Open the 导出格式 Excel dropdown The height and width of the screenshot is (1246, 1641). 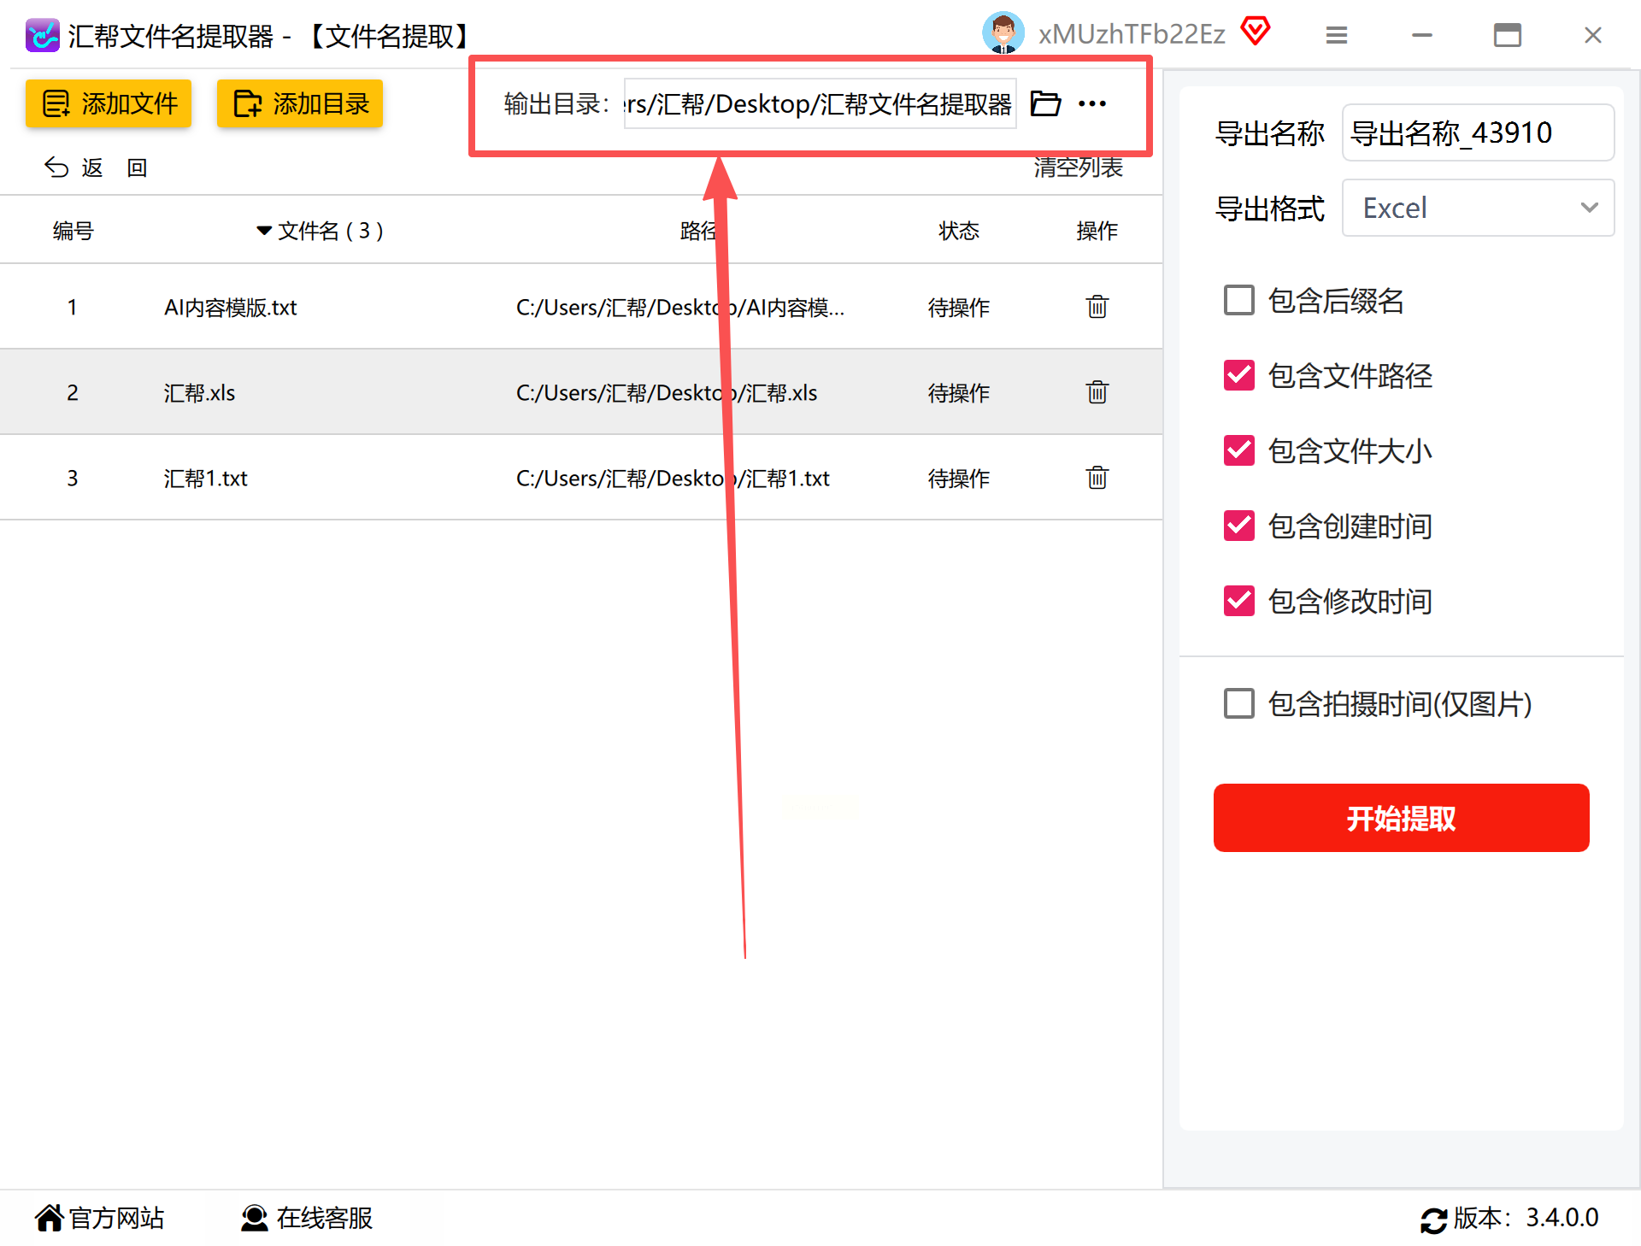pyautogui.click(x=1477, y=208)
